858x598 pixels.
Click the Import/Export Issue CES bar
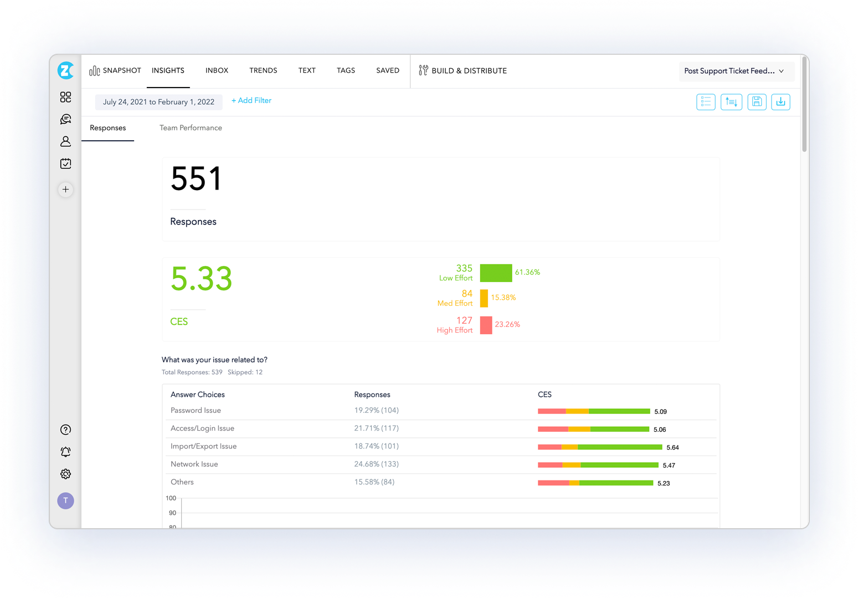coord(600,447)
